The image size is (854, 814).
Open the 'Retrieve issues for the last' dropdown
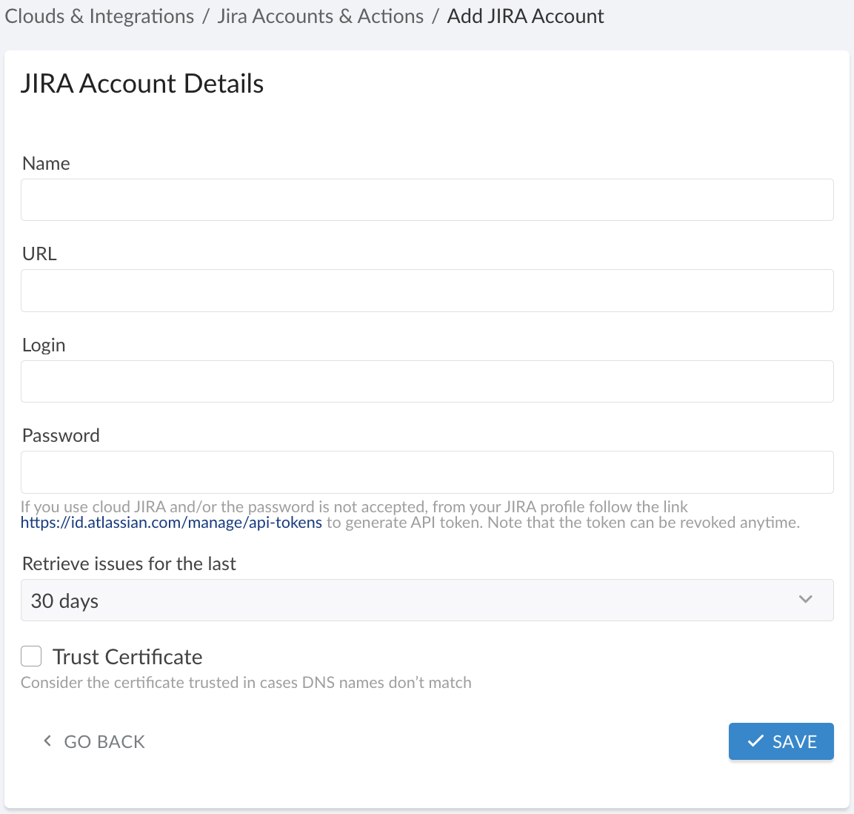[x=427, y=600]
